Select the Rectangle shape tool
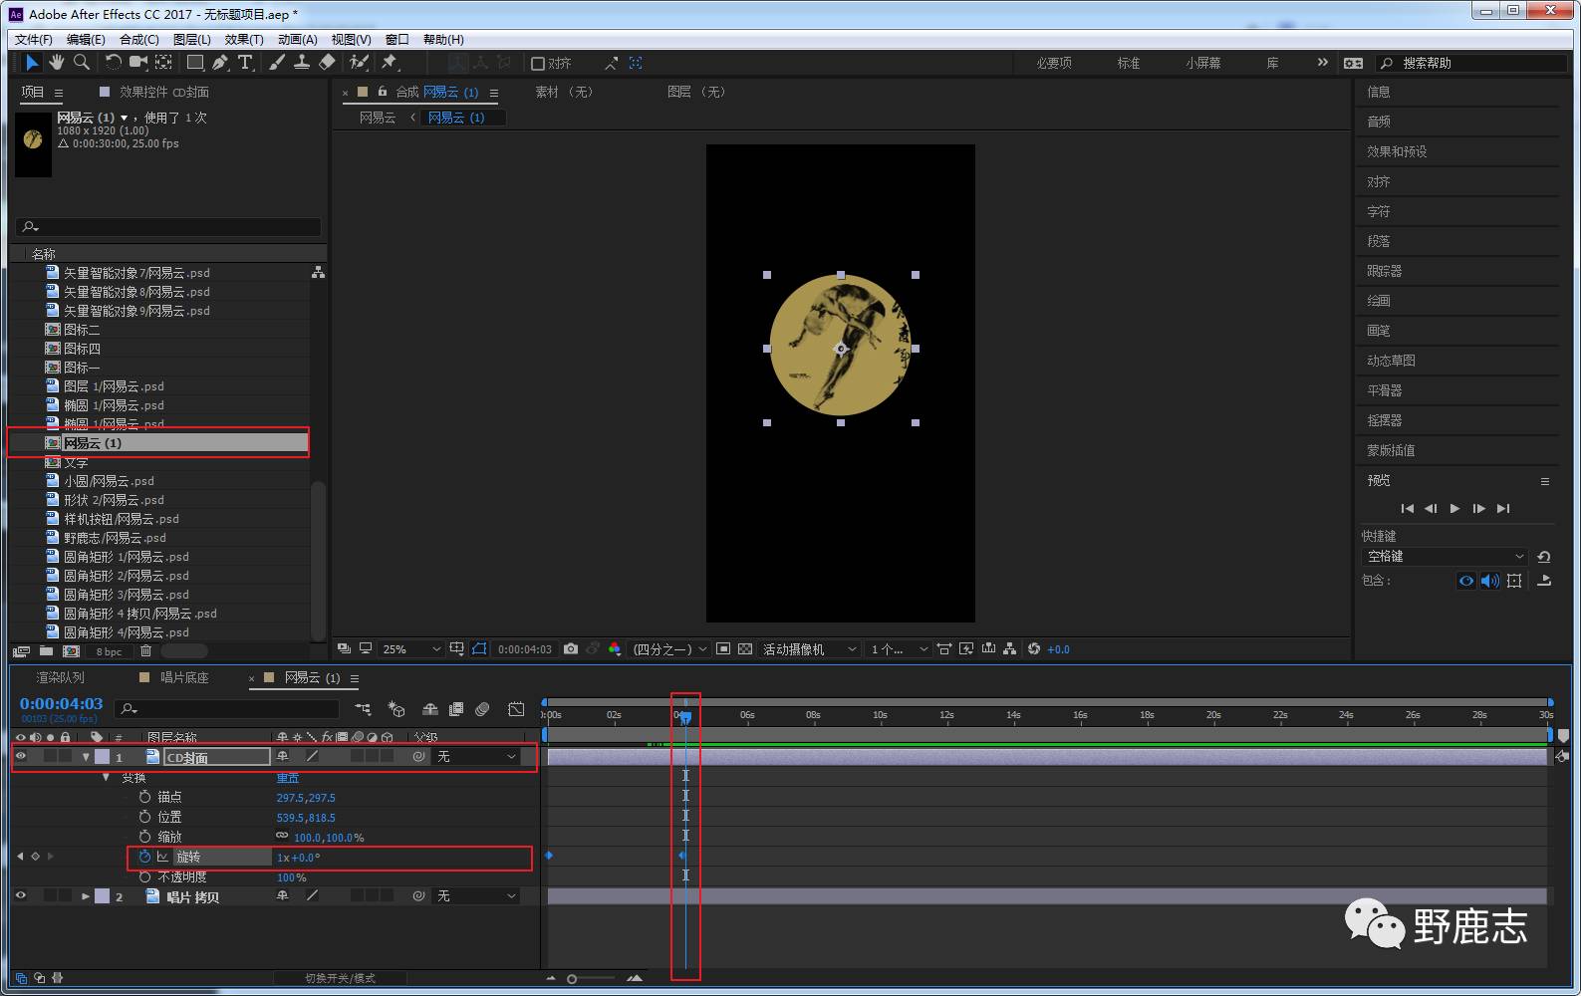The width and height of the screenshot is (1581, 996). pyautogui.click(x=195, y=63)
